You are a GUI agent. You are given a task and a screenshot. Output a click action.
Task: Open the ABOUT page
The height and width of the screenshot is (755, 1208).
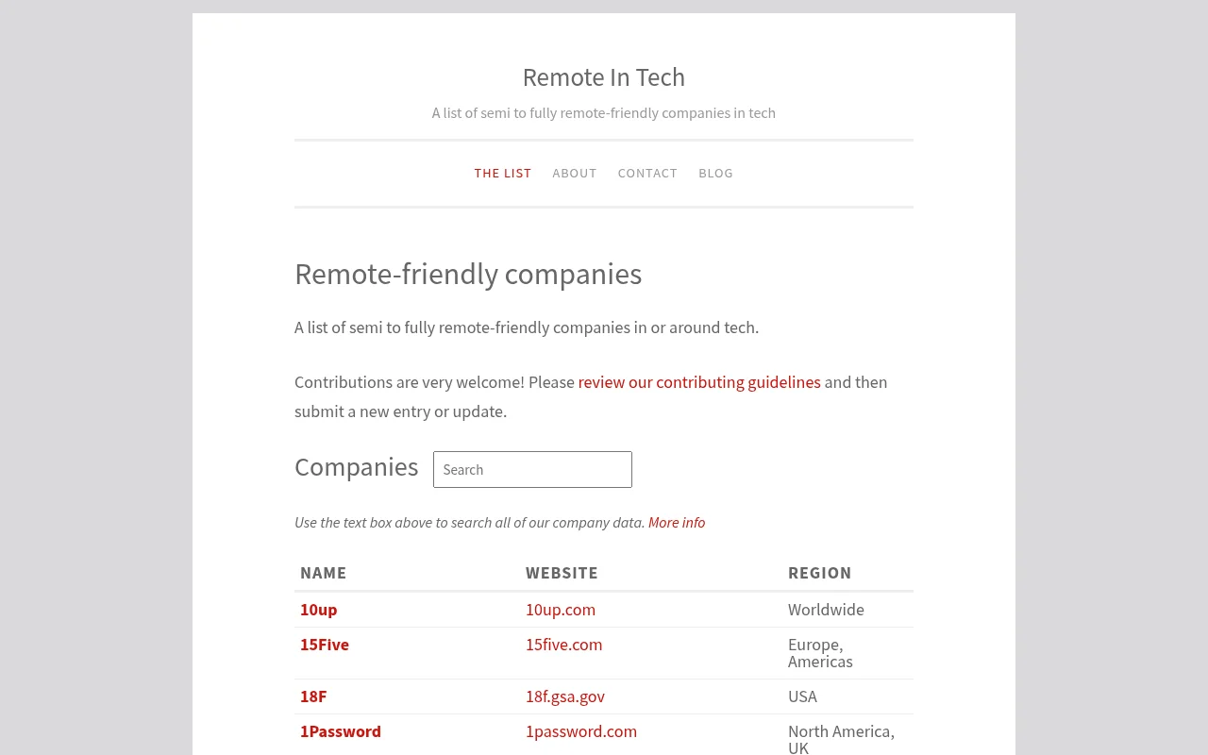(575, 174)
